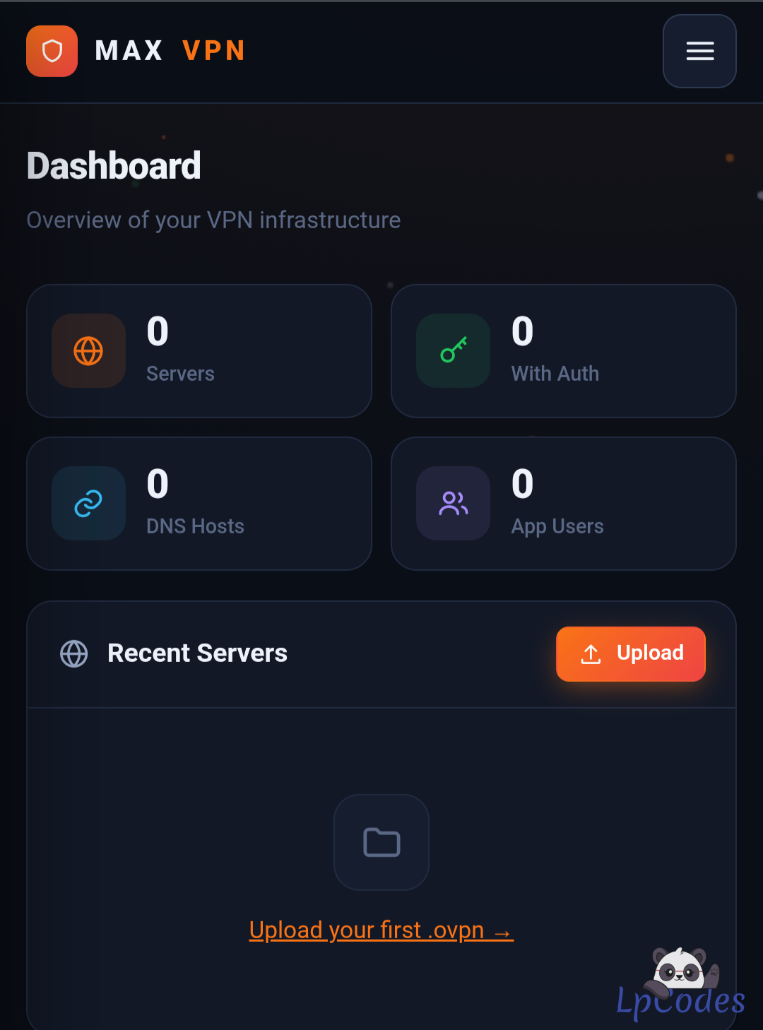
Task: Open the Servers stat card
Action: pyautogui.click(x=199, y=351)
